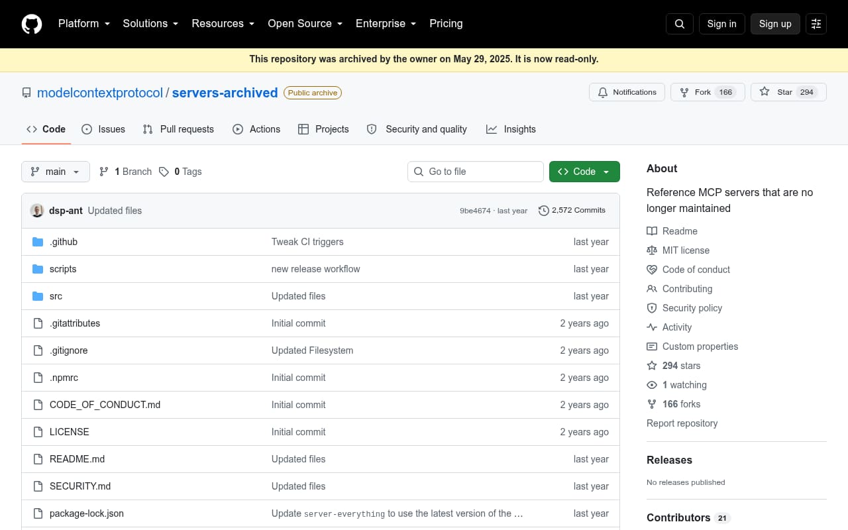848x530 pixels.
Task: Switch to the Projects tab
Action: (x=323, y=129)
